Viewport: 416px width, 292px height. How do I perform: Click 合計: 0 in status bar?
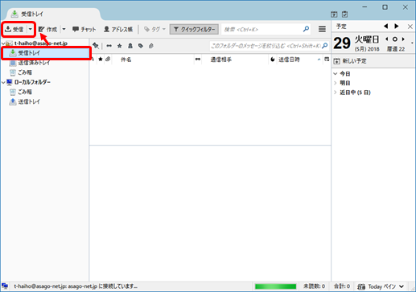point(342,286)
